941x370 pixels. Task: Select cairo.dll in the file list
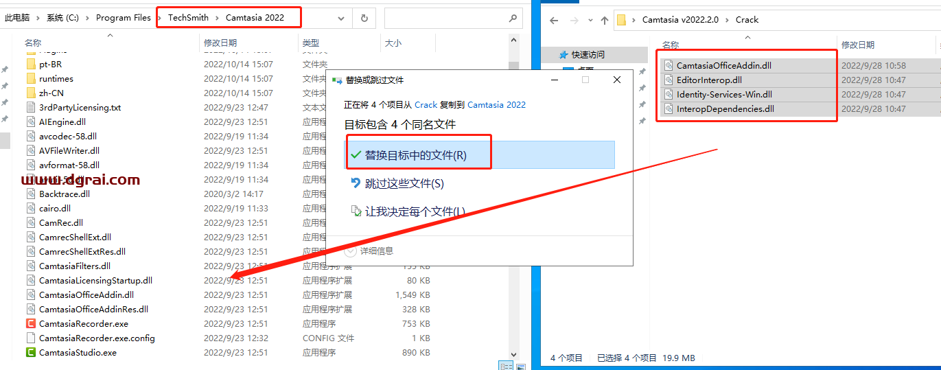coord(55,208)
